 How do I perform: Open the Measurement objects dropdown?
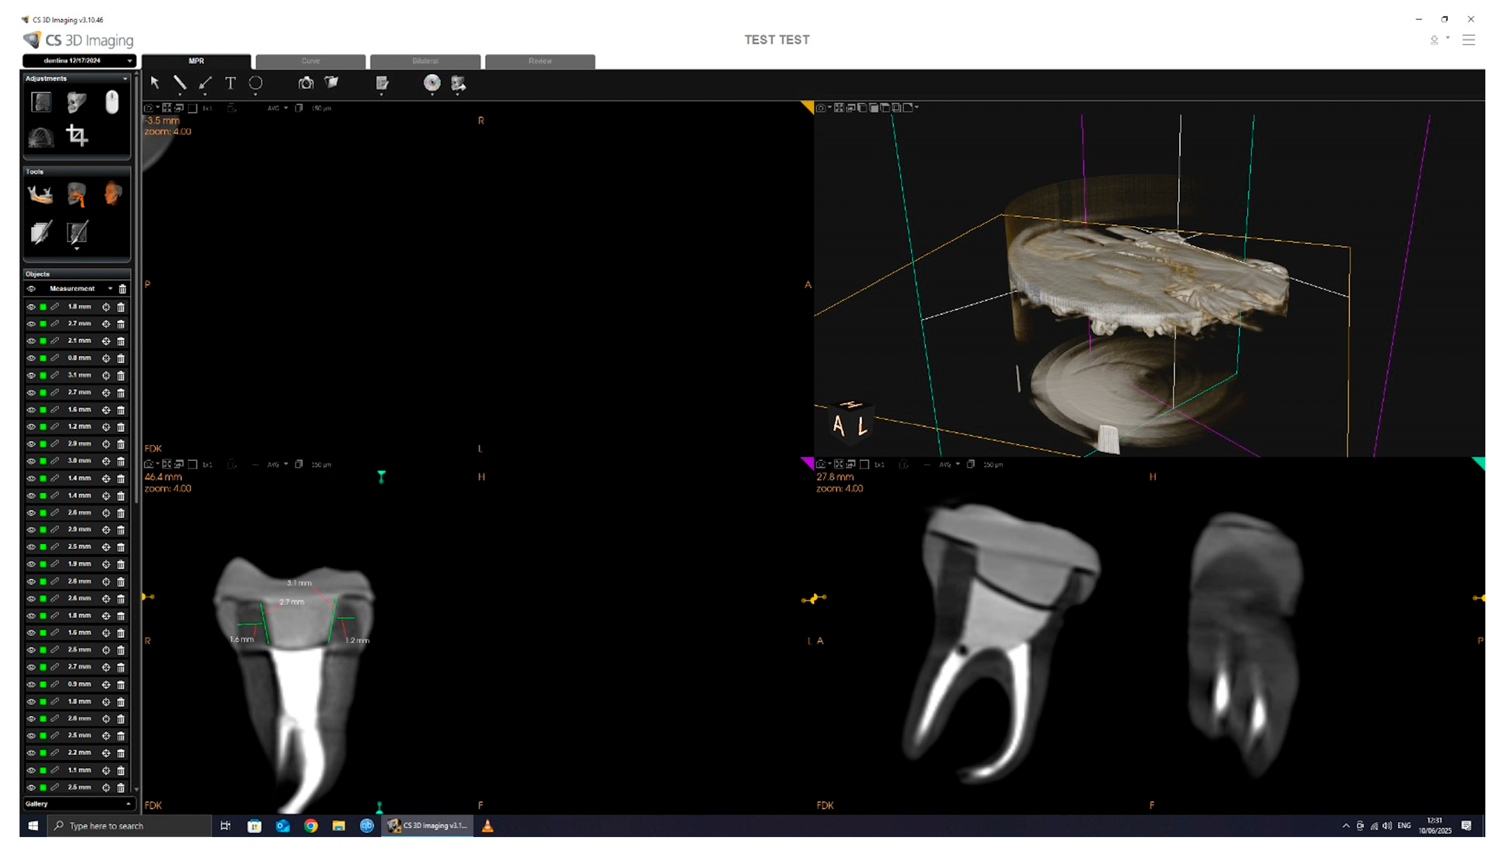click(x=109, y=288)
